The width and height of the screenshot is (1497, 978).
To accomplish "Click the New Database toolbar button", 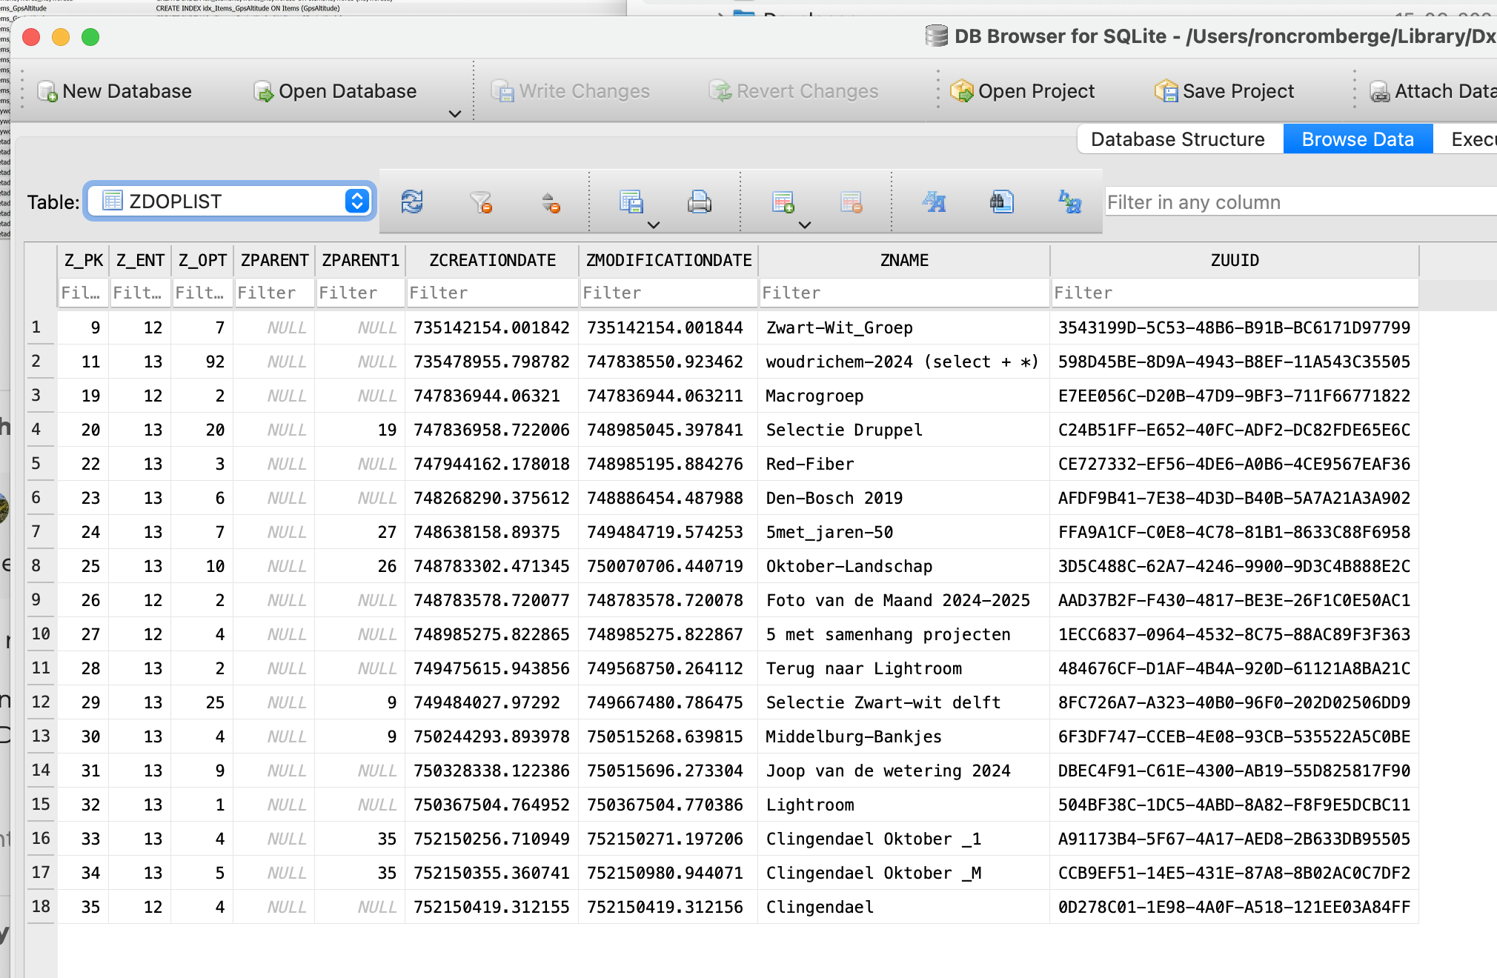I will 114,91.
